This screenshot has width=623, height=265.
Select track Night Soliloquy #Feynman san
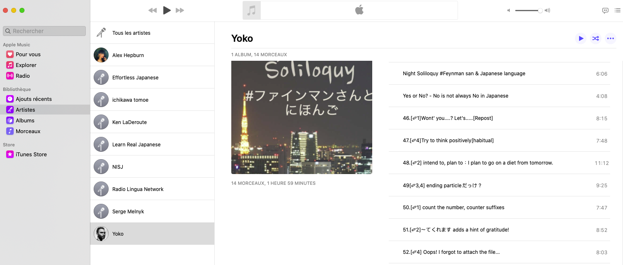(499, 74)
